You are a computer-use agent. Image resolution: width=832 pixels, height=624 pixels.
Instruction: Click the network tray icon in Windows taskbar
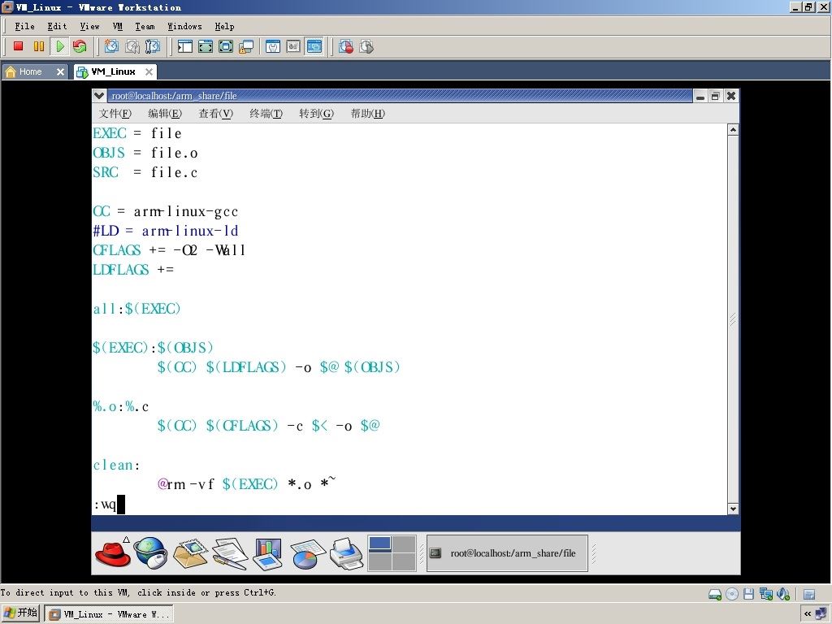click(x=821, y=614)
